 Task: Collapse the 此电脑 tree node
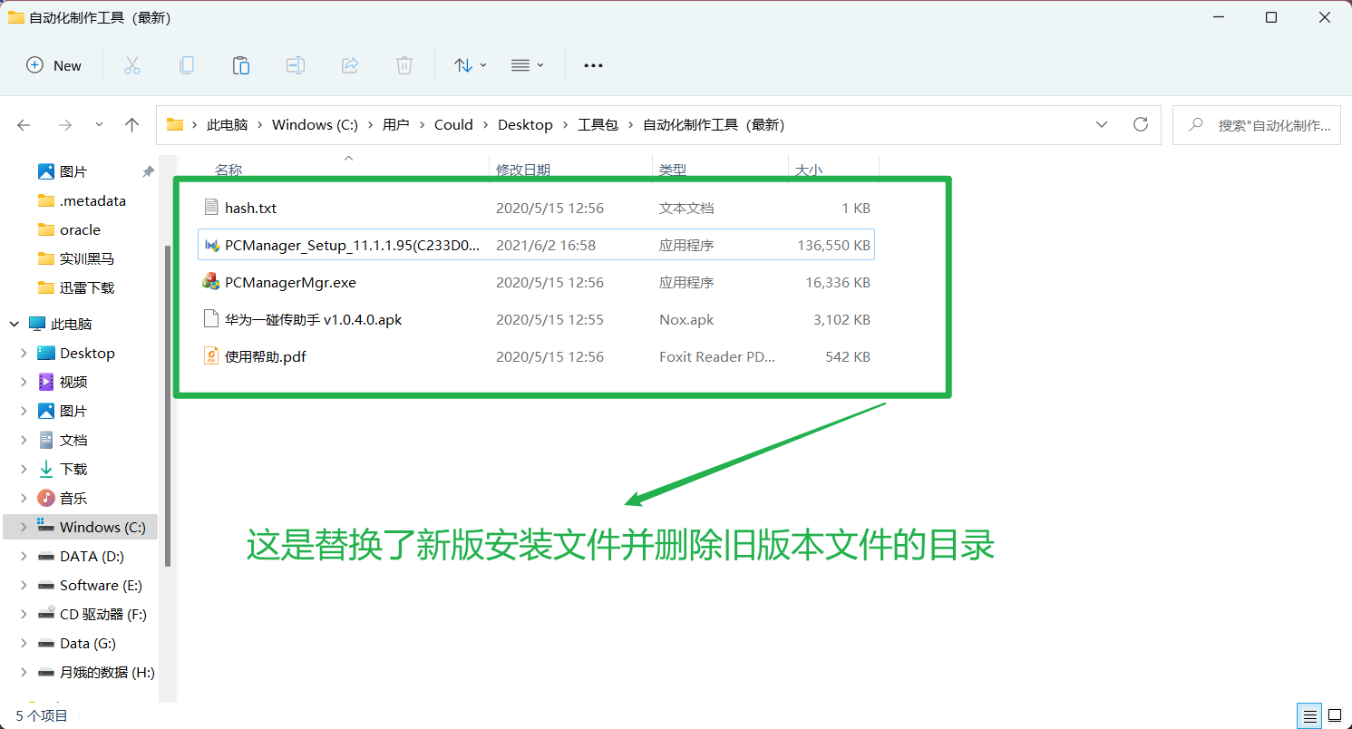14,324
